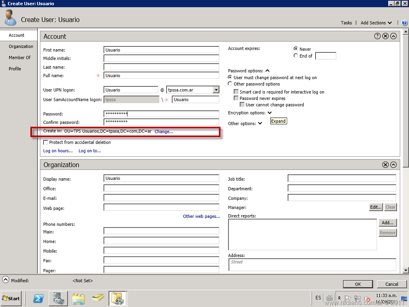Open the Add Sections menu
This screenshot has height=307, width=409.
coord(376,23)
